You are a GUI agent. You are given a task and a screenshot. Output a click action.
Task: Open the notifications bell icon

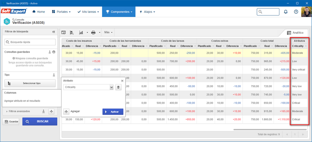[285, 12]
